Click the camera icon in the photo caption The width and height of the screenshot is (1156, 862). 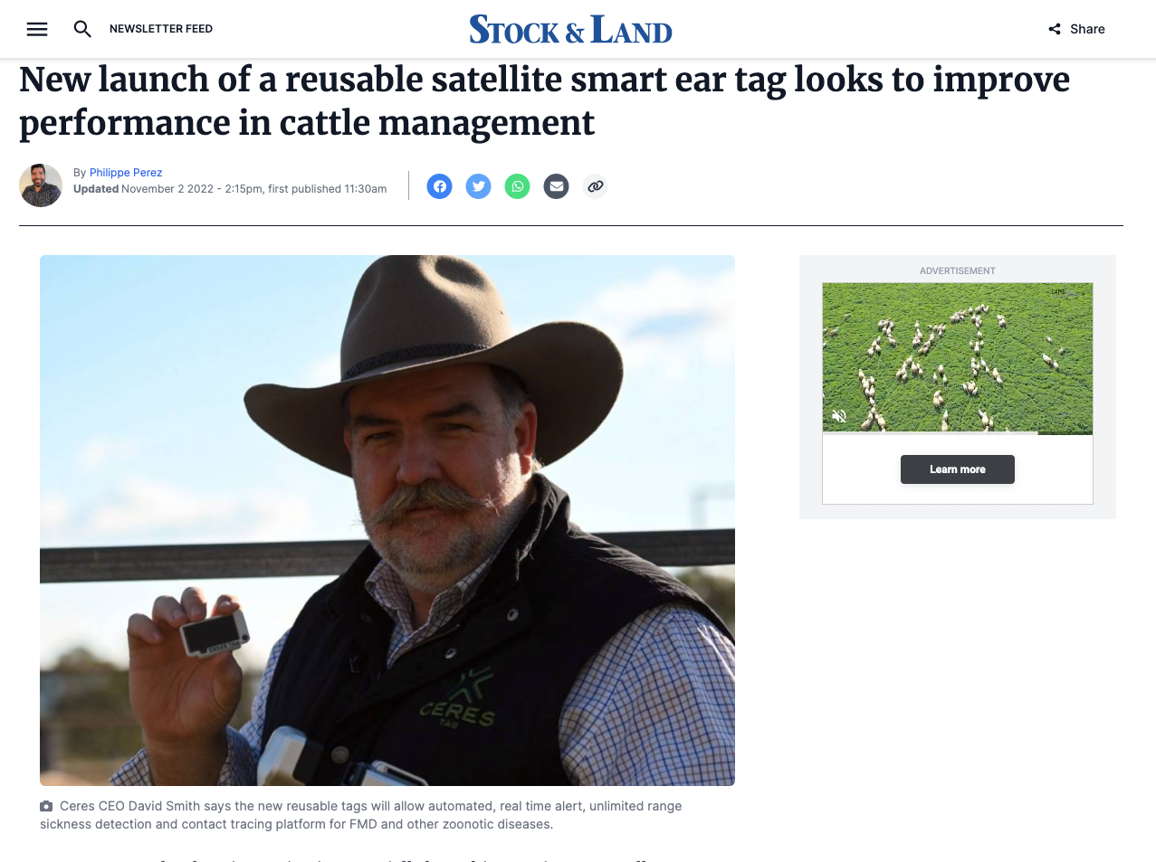[45, 806]
